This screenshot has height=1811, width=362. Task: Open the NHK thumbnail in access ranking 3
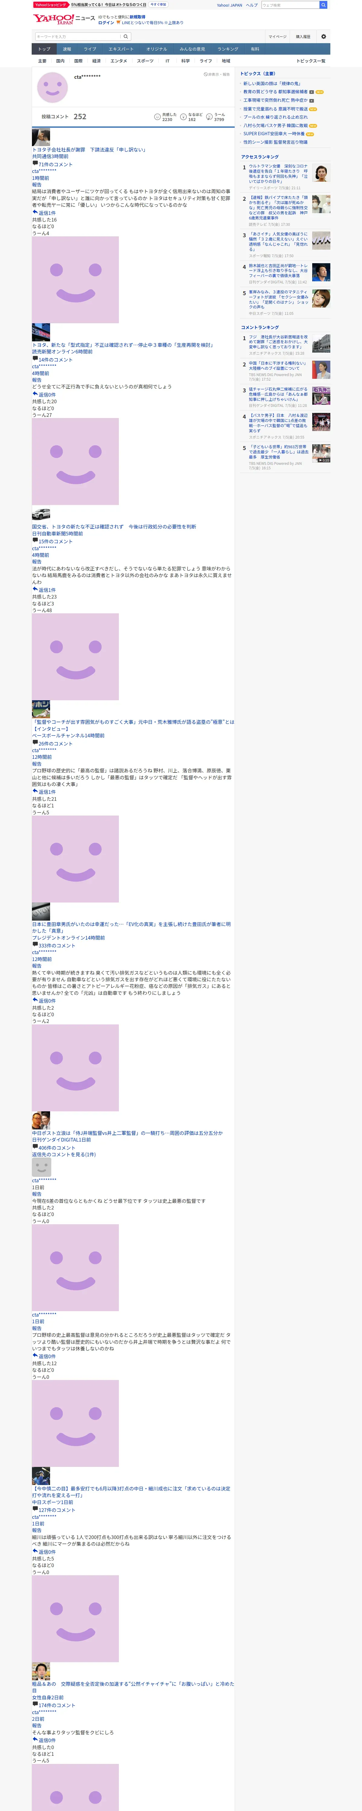point(321,241)
